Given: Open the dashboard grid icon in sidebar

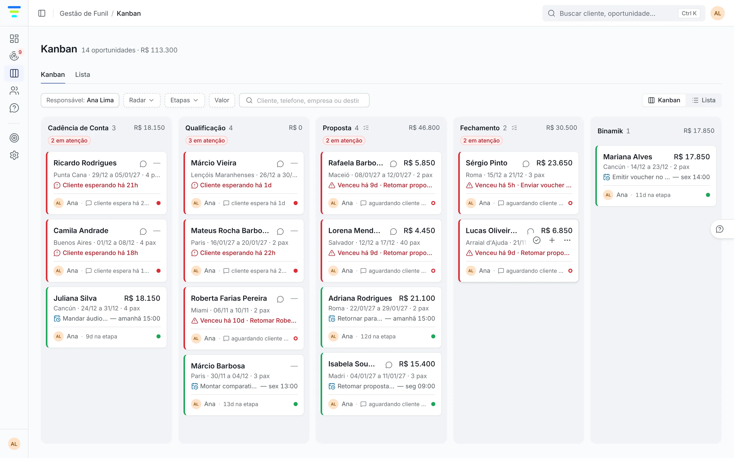Looking at the screenshot, I should point(14,38).
